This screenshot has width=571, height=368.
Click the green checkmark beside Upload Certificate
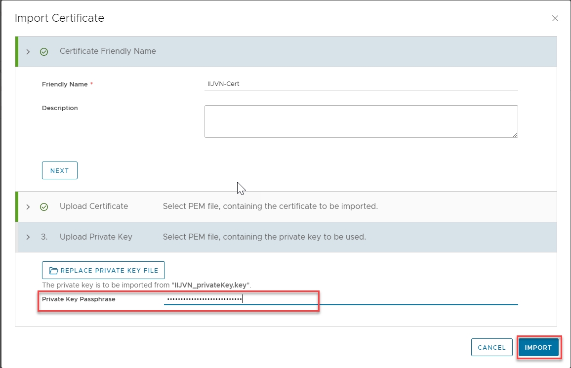point(44,206)
